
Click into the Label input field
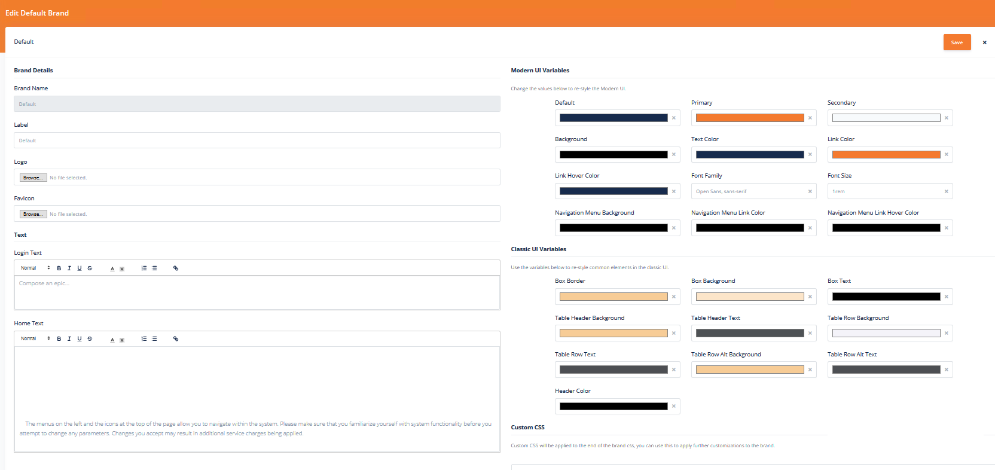(x=257, y=141)
